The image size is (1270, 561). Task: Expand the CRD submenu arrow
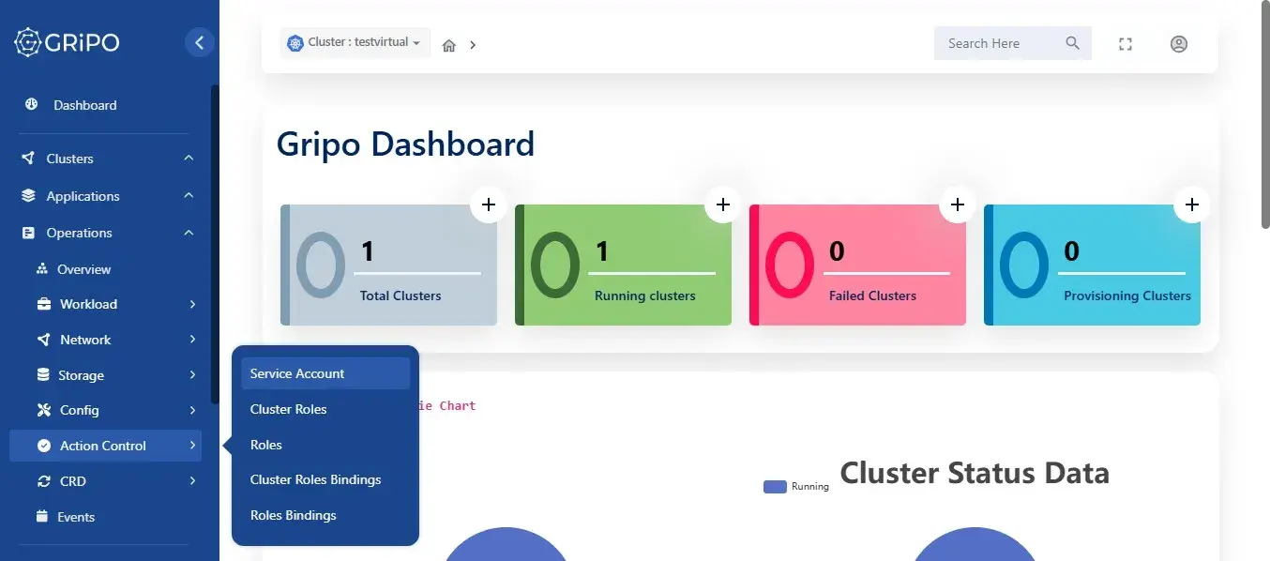192,481
